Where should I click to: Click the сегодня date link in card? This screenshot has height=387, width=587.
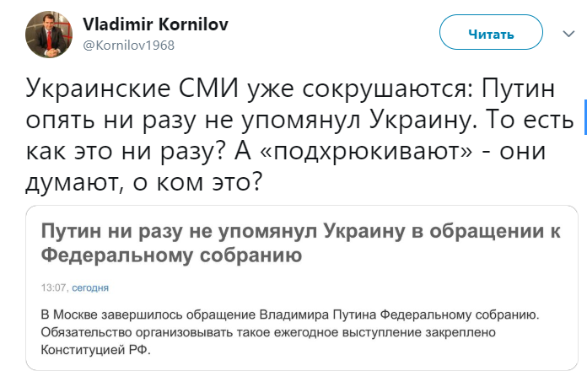(90, 288)
